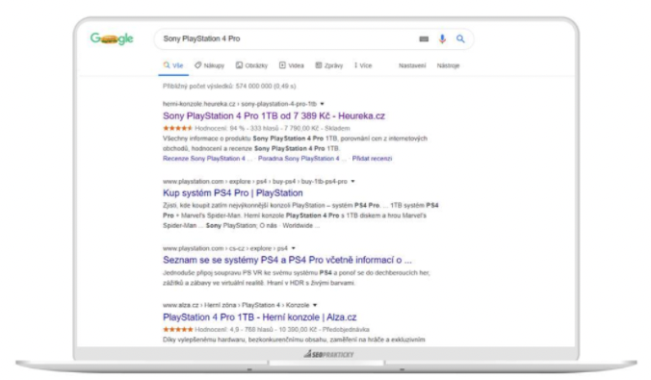The width and height of the screenshot is (651, 380).
Task: Click the Google logo
Action: point(112,38)
